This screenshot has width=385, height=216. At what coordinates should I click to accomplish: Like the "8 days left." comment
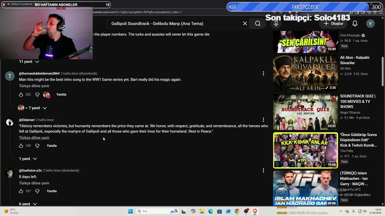(21, 191)
